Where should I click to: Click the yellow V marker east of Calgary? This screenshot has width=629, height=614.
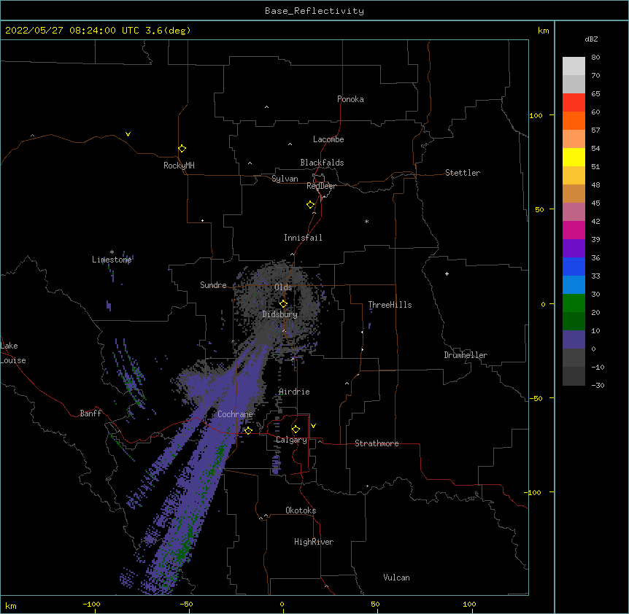pos(313,426)
